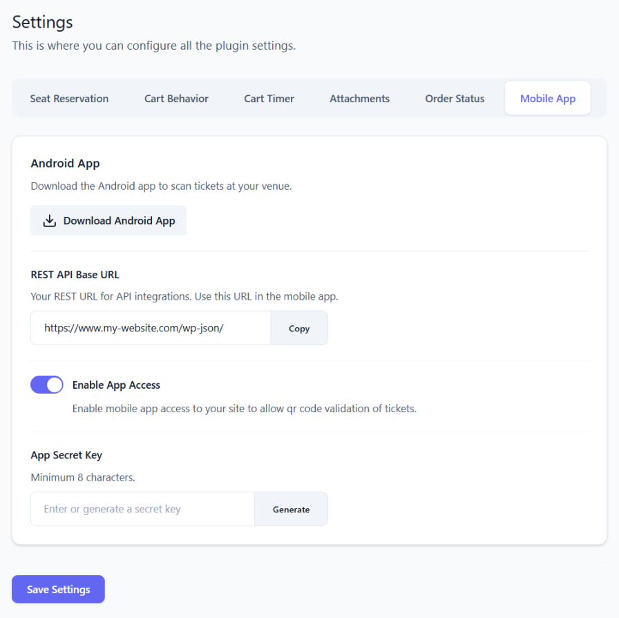
Task: Click the Settings page title
Action: [42, 22]
